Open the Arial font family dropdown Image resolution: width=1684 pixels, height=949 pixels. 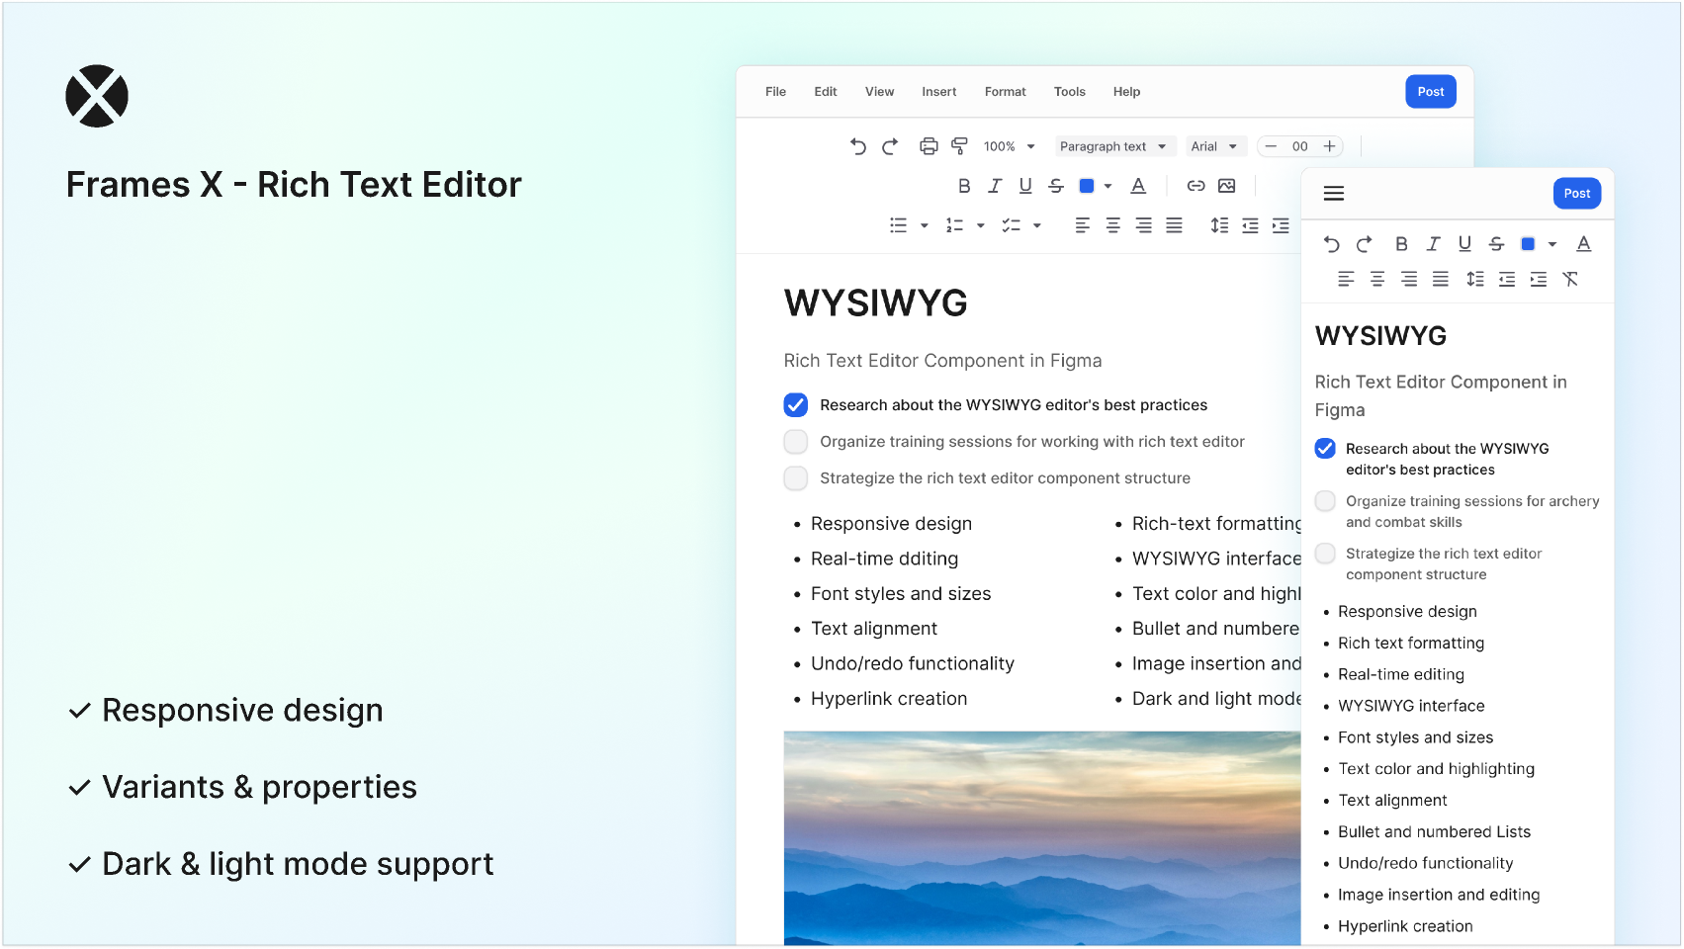click(x=1215, y=145)
